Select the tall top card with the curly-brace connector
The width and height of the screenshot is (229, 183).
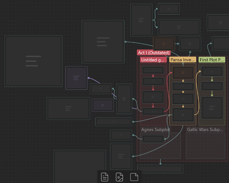(x=141, y=20)
